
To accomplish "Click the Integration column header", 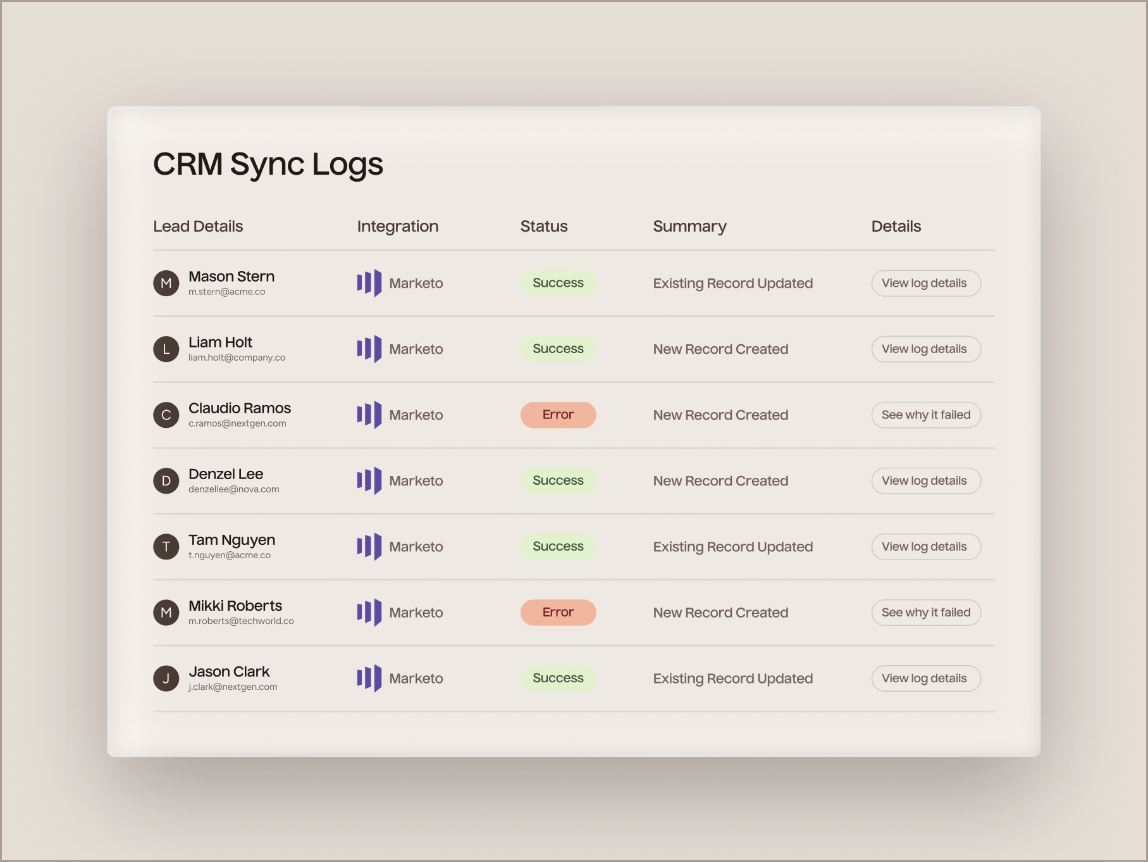I will (x=397, y=226).
